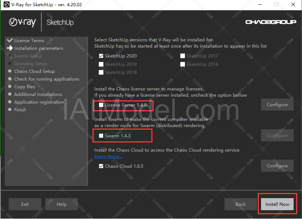Close the installer window
This screenshot has height=219, width=302.
(x=293, y=4)
